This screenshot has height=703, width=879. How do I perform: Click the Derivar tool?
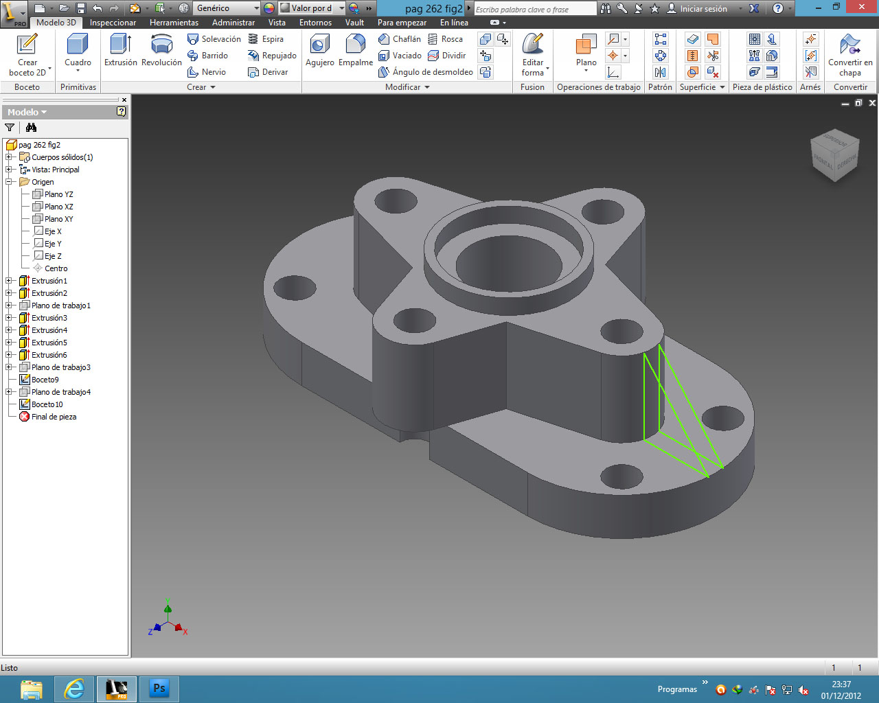point(268,72)
